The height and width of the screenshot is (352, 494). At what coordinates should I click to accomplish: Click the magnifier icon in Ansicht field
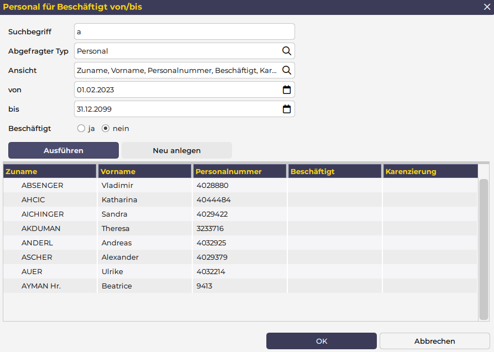286,70
